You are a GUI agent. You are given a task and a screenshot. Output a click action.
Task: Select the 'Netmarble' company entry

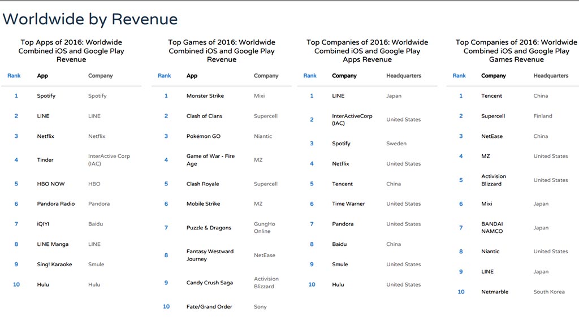495,292
